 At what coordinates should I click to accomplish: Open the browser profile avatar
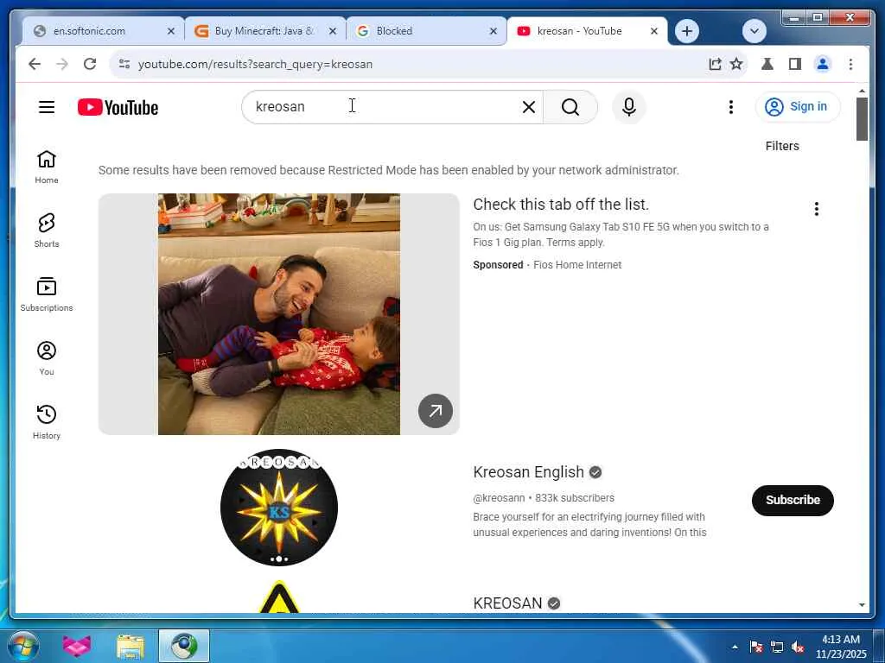point(823,64)
